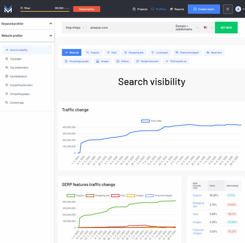
Task: Open the Domain + subdomains dropdown
Action: pyautogui.click(x=186, y=28)
